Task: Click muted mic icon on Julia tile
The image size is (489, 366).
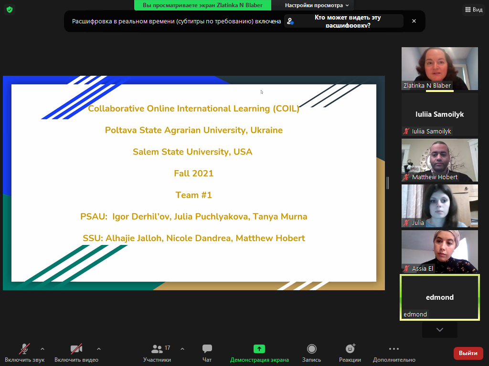Action: coord(406,223)
